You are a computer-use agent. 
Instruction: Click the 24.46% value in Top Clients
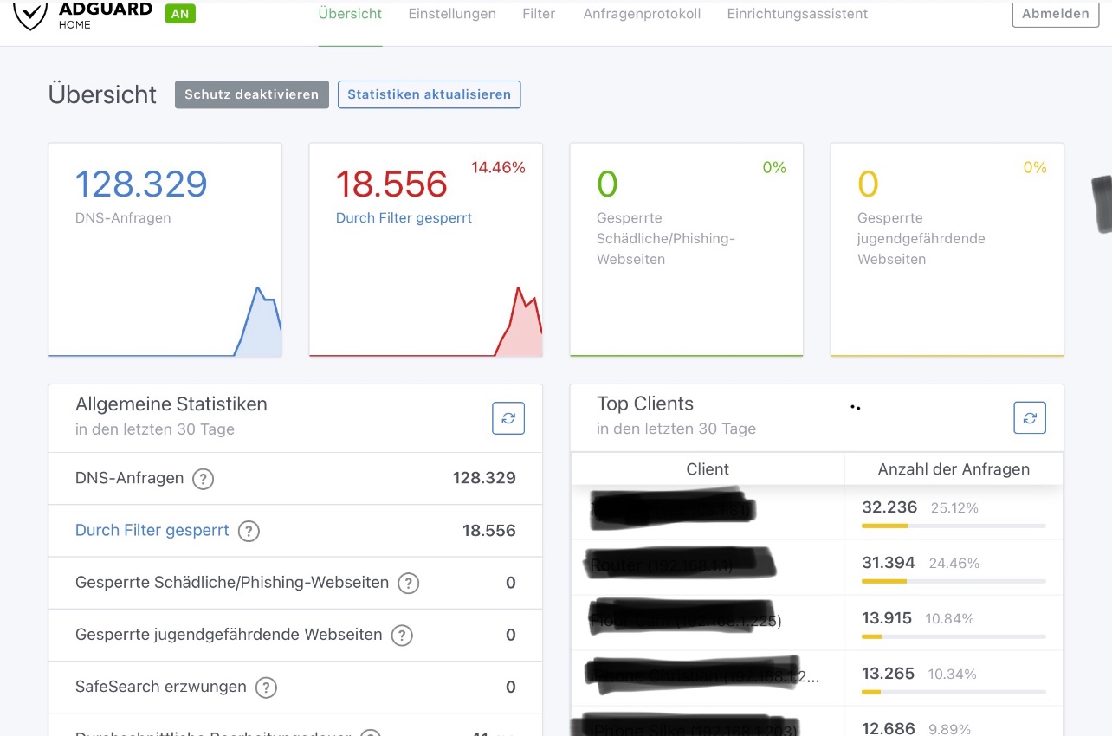(954, 563)
